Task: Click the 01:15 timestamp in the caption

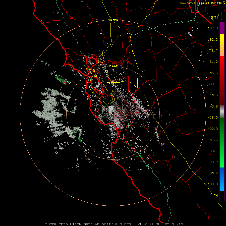Action: coord(177,224)
